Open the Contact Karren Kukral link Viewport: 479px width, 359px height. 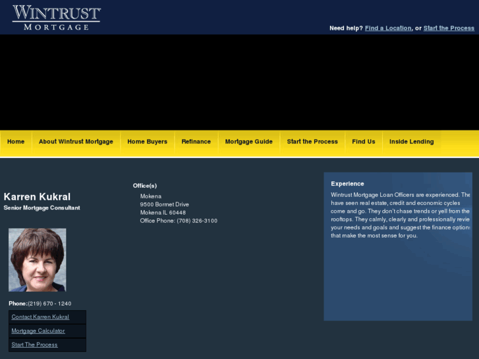coord(40,317)
